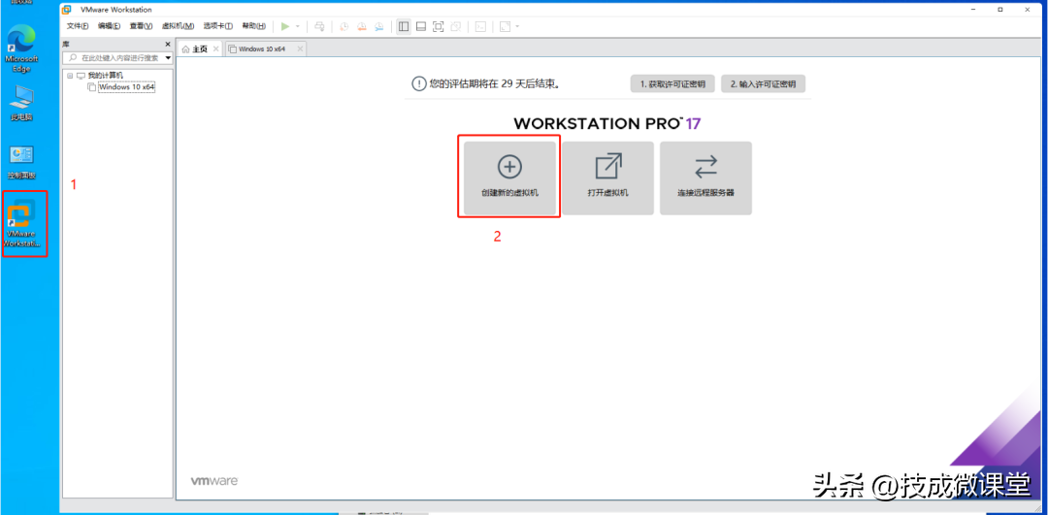
Task: Close the 库 library panel
Action: 168,44
